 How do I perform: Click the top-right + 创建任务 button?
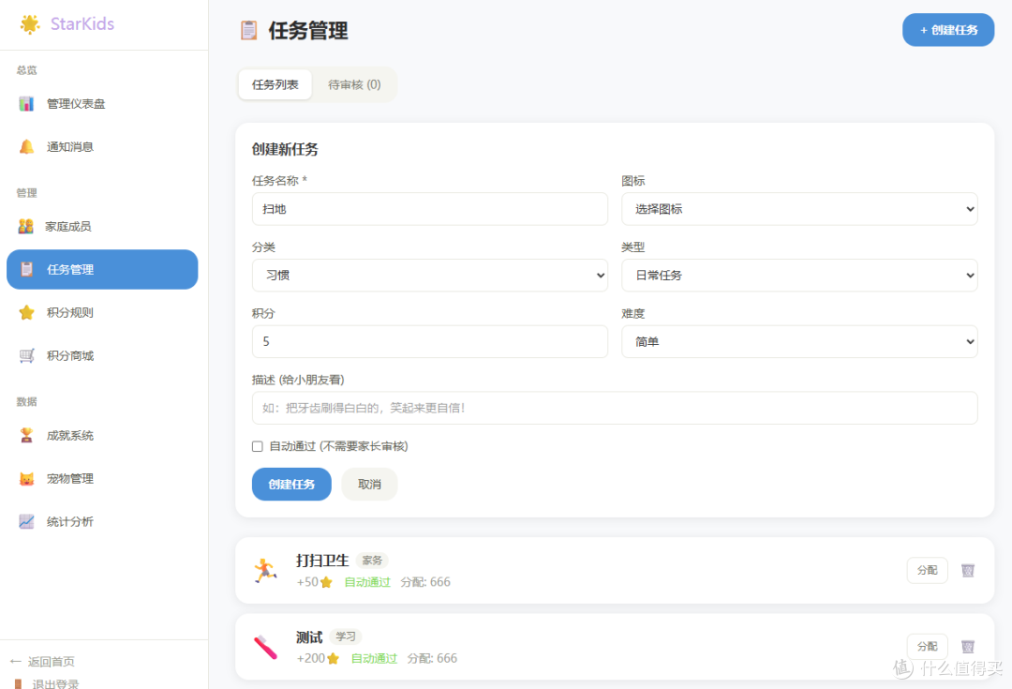(948, 30)
